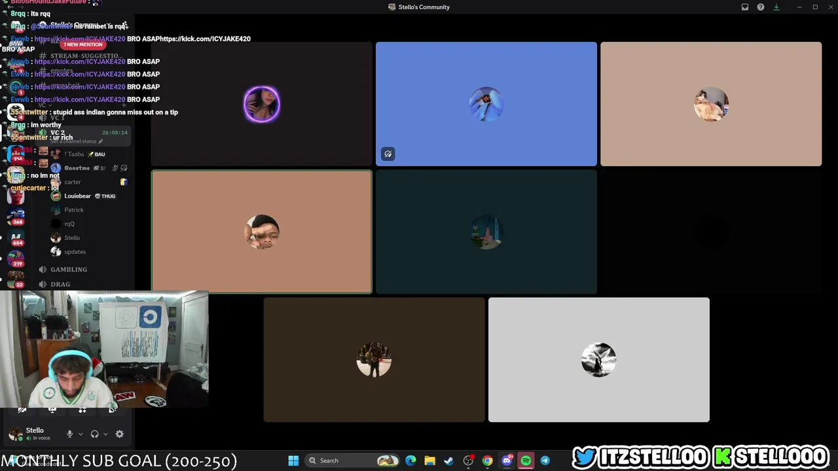Join the GAMBLING voice channel
838x471 pixels.
[x=69, y=270]
